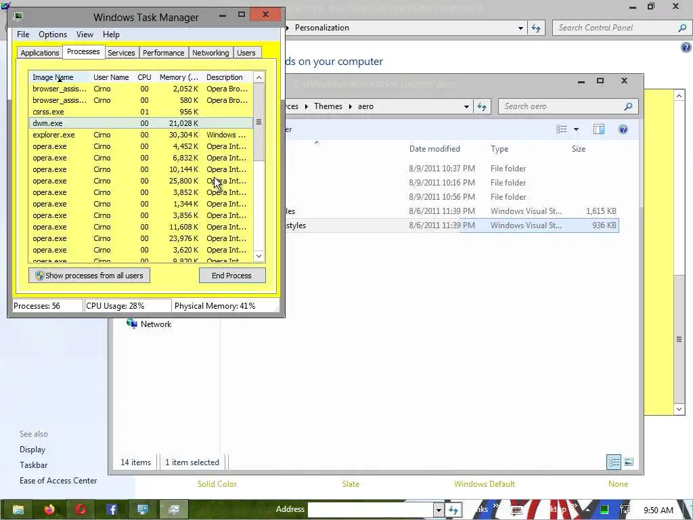Switch to the Services tab

121,53
